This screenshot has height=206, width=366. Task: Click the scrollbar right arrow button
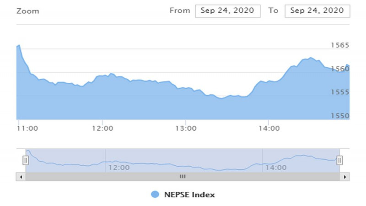click(x=345, y=177)
